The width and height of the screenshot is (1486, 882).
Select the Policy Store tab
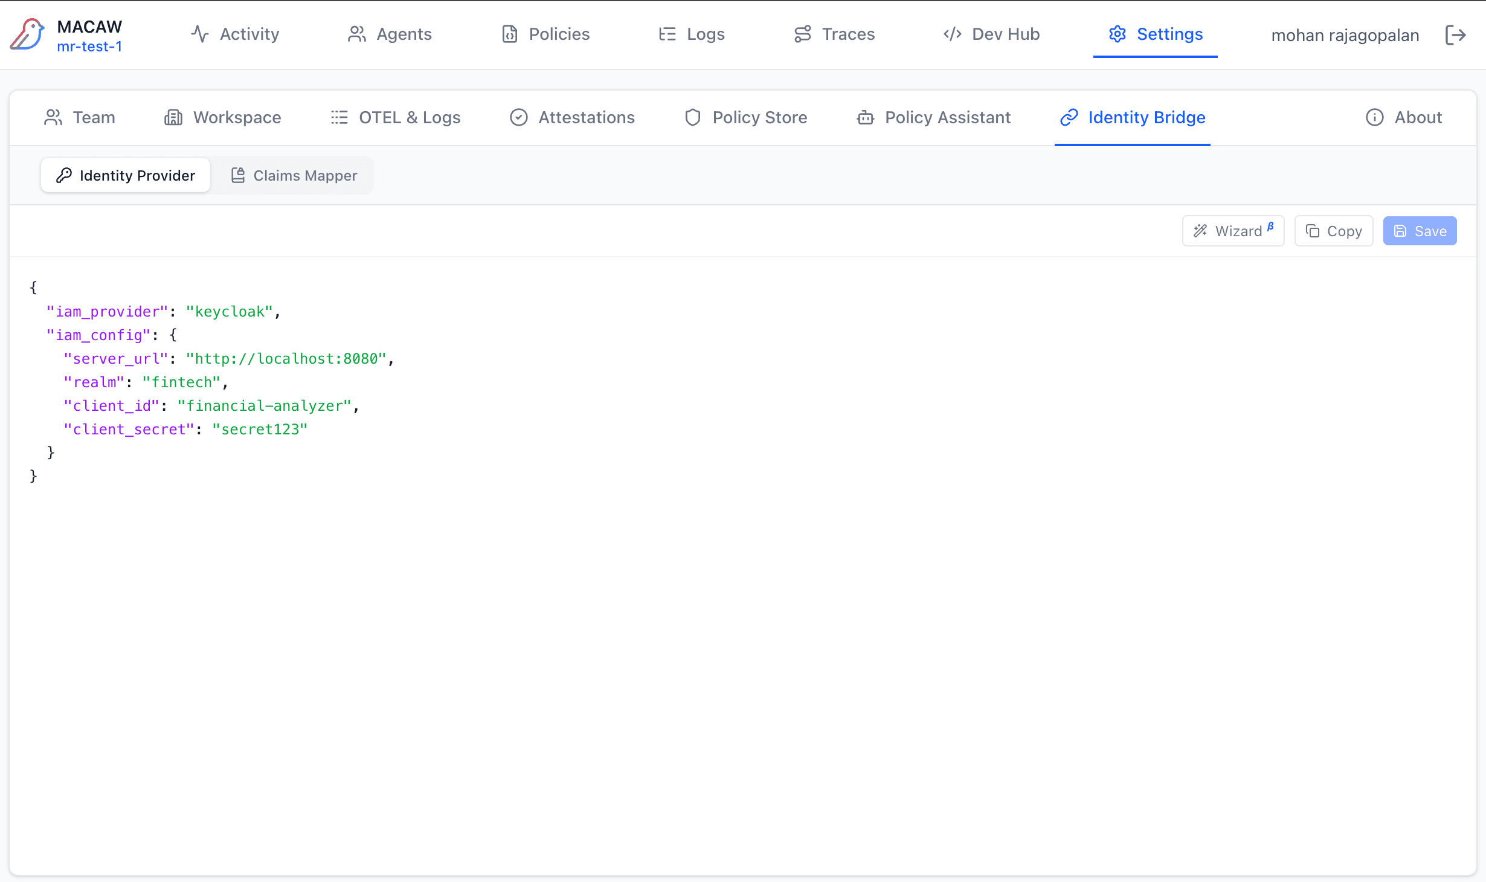tap(746, 117)
